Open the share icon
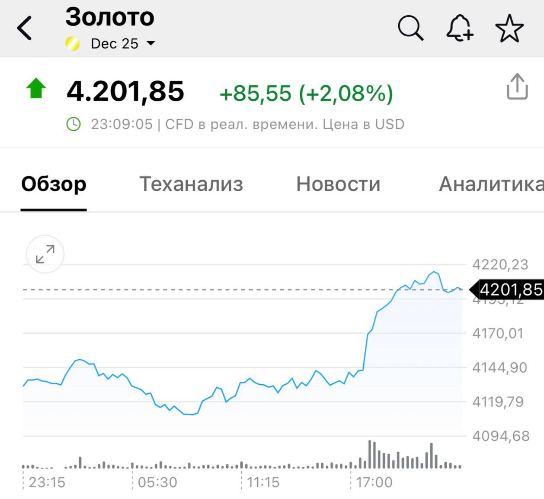Image resolution: width=544 pixels, height=499 pixels. pyautogui.click(x=517, y=88)
